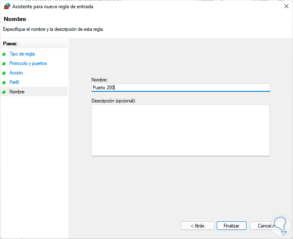Jump to the Acción step
Screen dimensions: 293x239
click(16, 73)
